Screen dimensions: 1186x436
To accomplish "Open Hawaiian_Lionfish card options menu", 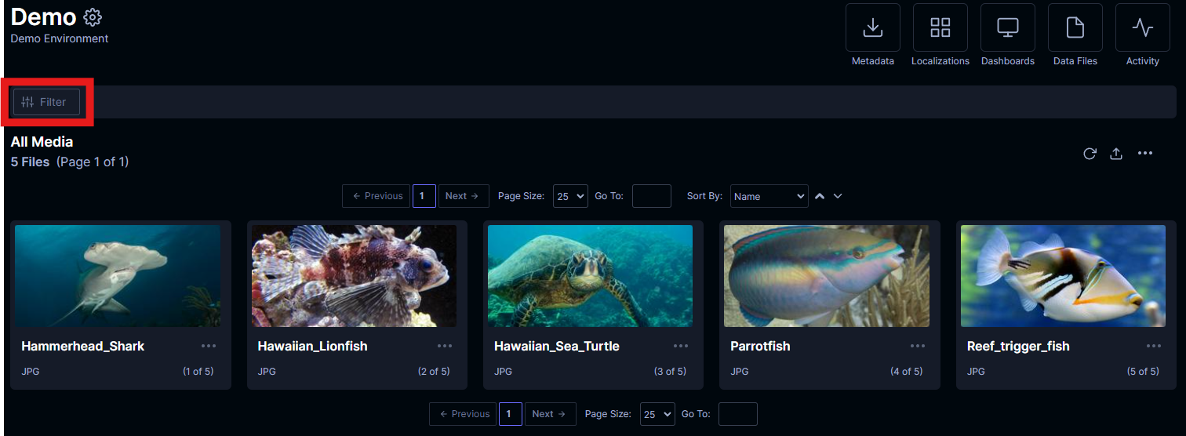I will point(445,346).
